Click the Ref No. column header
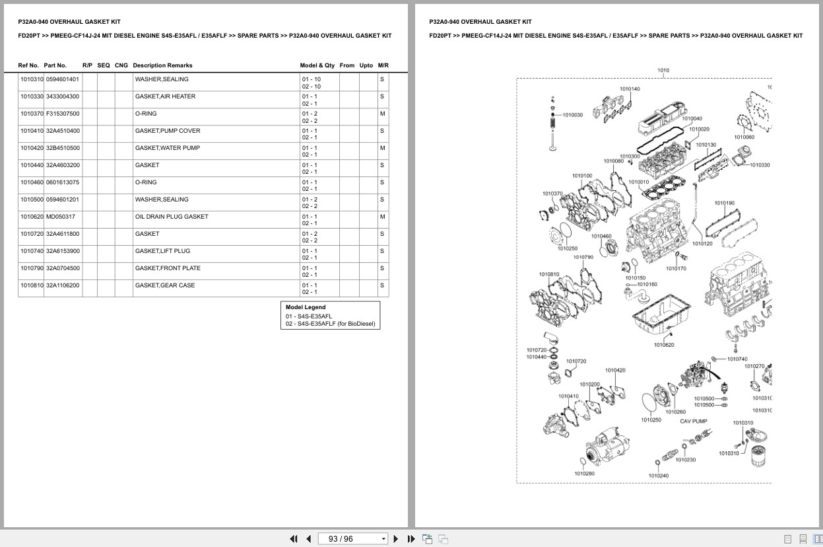 click(x=28, y=65)
